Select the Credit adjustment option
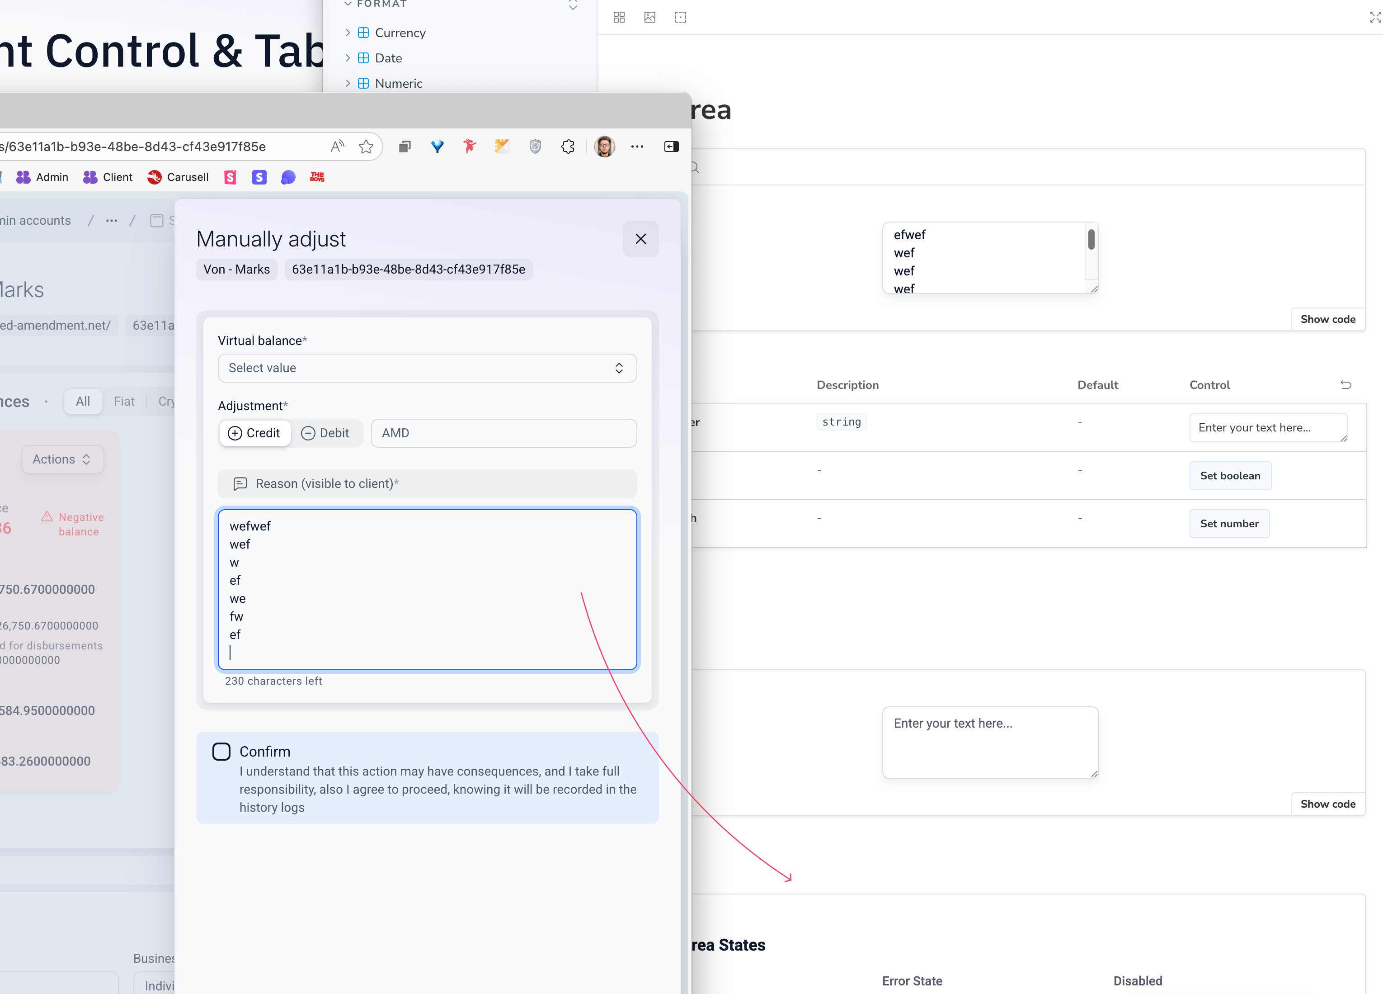The image size is (1383, 994). point(254,433)
